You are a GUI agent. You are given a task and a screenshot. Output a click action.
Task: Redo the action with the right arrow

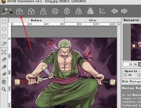(124, 11)
